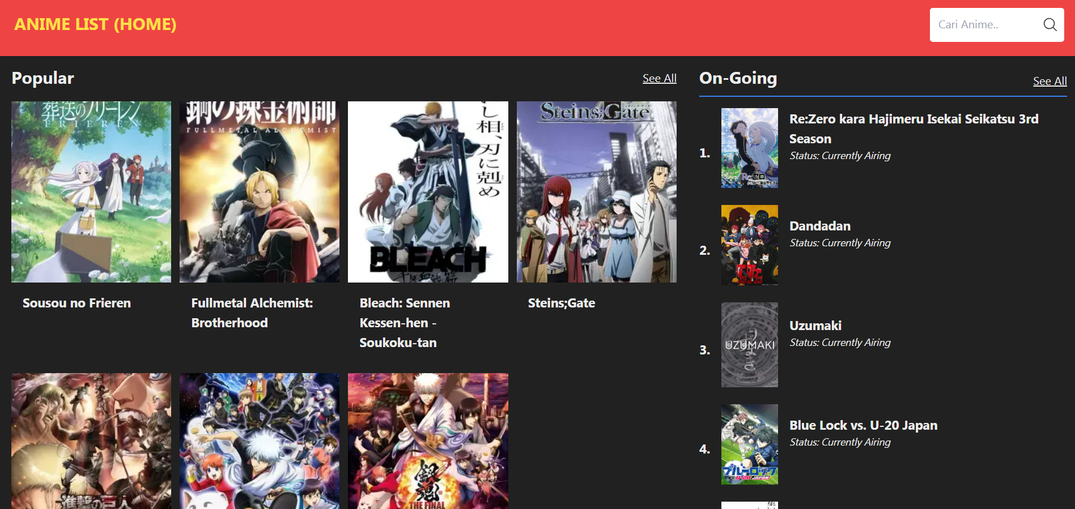Image resolution: width=1075 pixels, height=509 pixels.
Task: Click the Re:Zero 3rd Season thumbnail
Action: point(749,148)
